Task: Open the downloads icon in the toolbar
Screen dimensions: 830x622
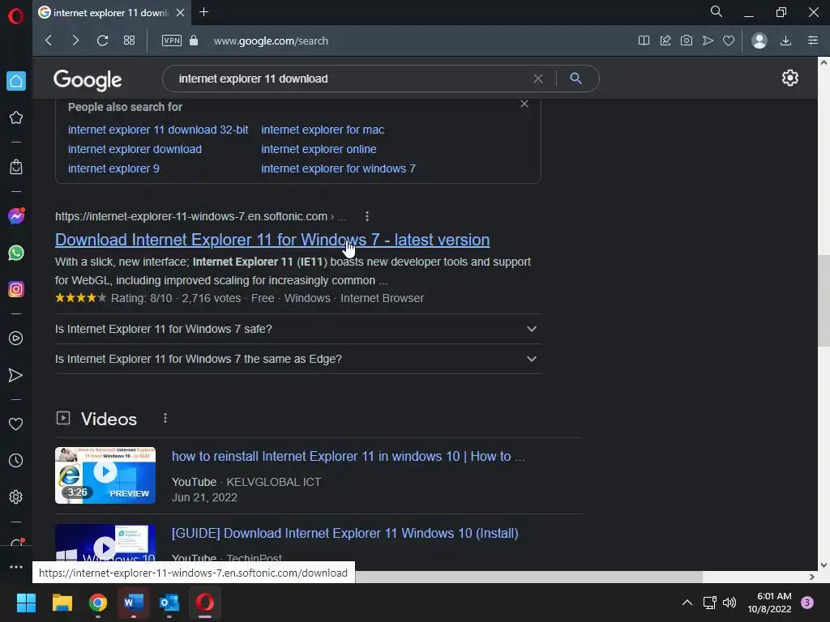Action: click(785, 40)
